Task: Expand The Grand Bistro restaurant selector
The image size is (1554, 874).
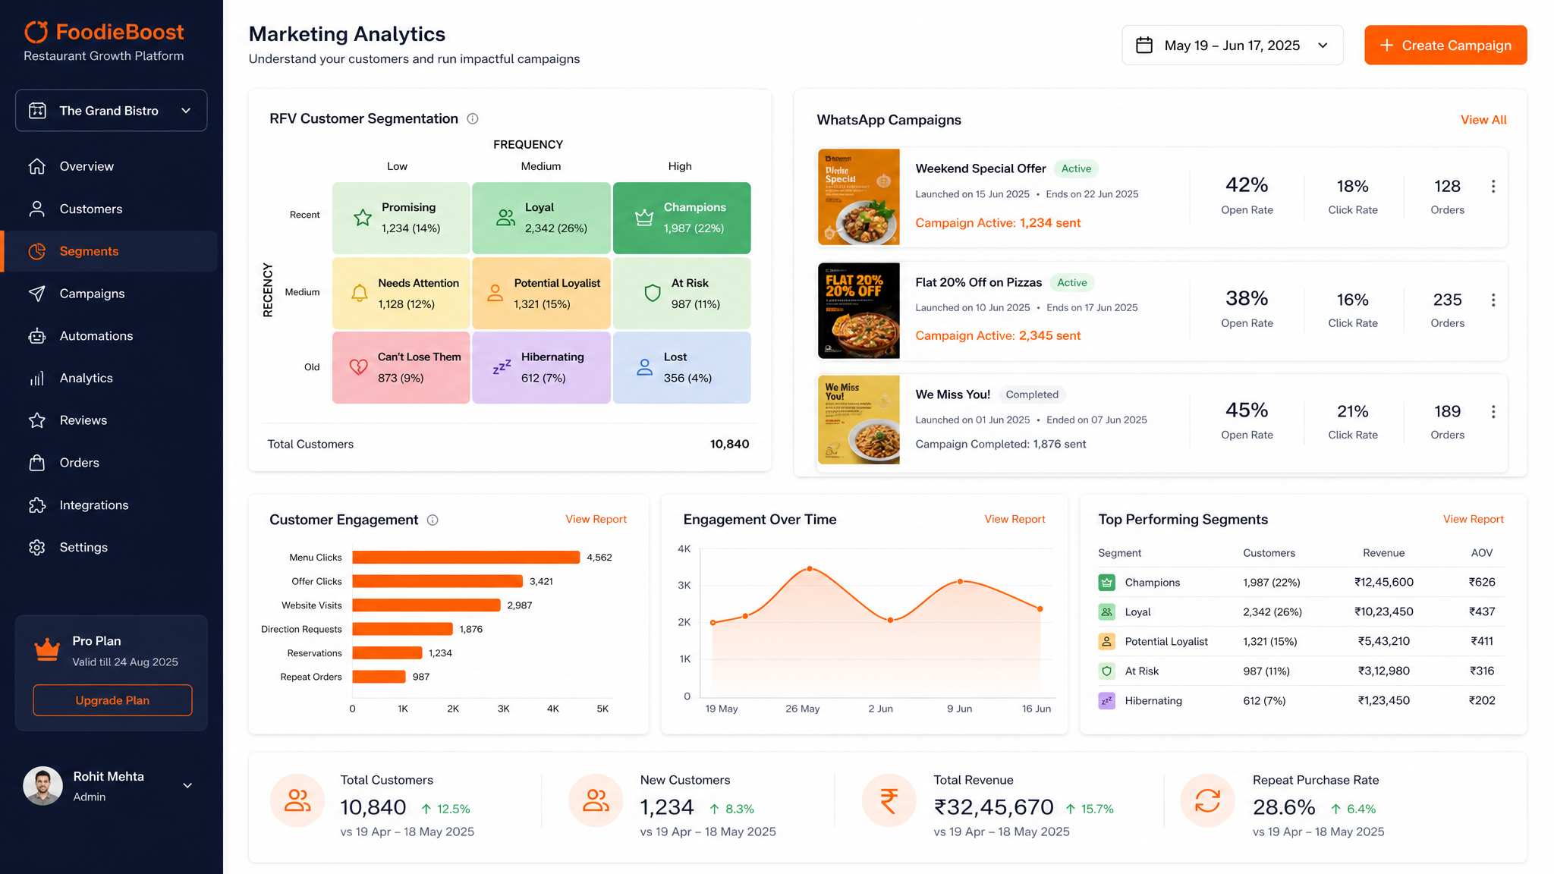Action: 111,111
